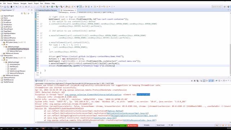This screenshot has width=231, height=130.
Task: Select the PageObjectPattern project
Action: point(9,34)
